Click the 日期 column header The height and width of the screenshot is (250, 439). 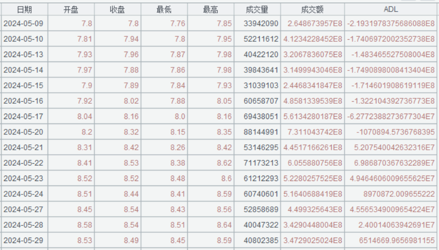(x=24, y=9)
